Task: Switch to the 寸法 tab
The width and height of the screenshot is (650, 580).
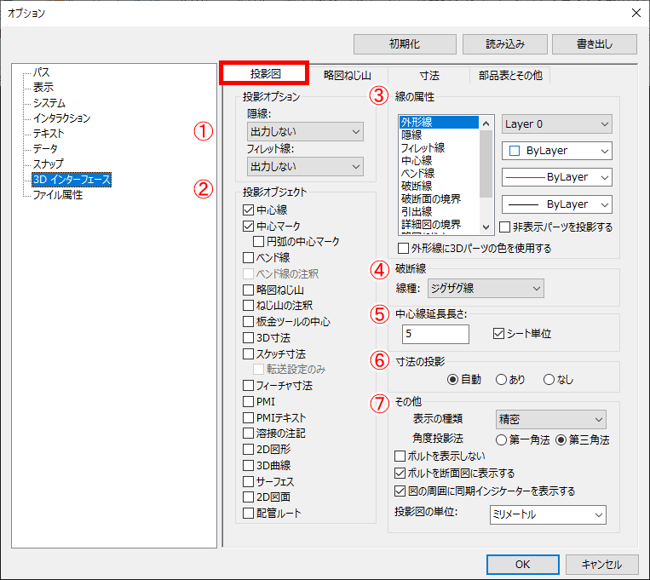Action: point(430,75)
